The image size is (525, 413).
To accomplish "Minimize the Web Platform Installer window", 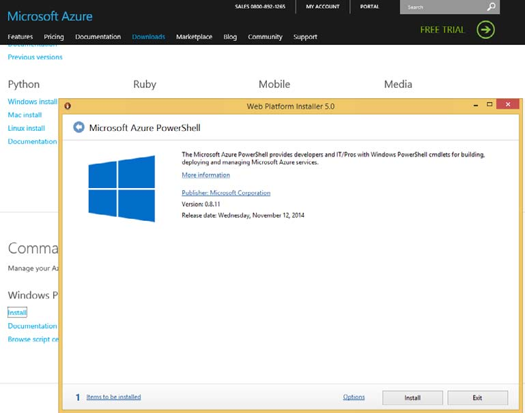I will click(474, 105).
